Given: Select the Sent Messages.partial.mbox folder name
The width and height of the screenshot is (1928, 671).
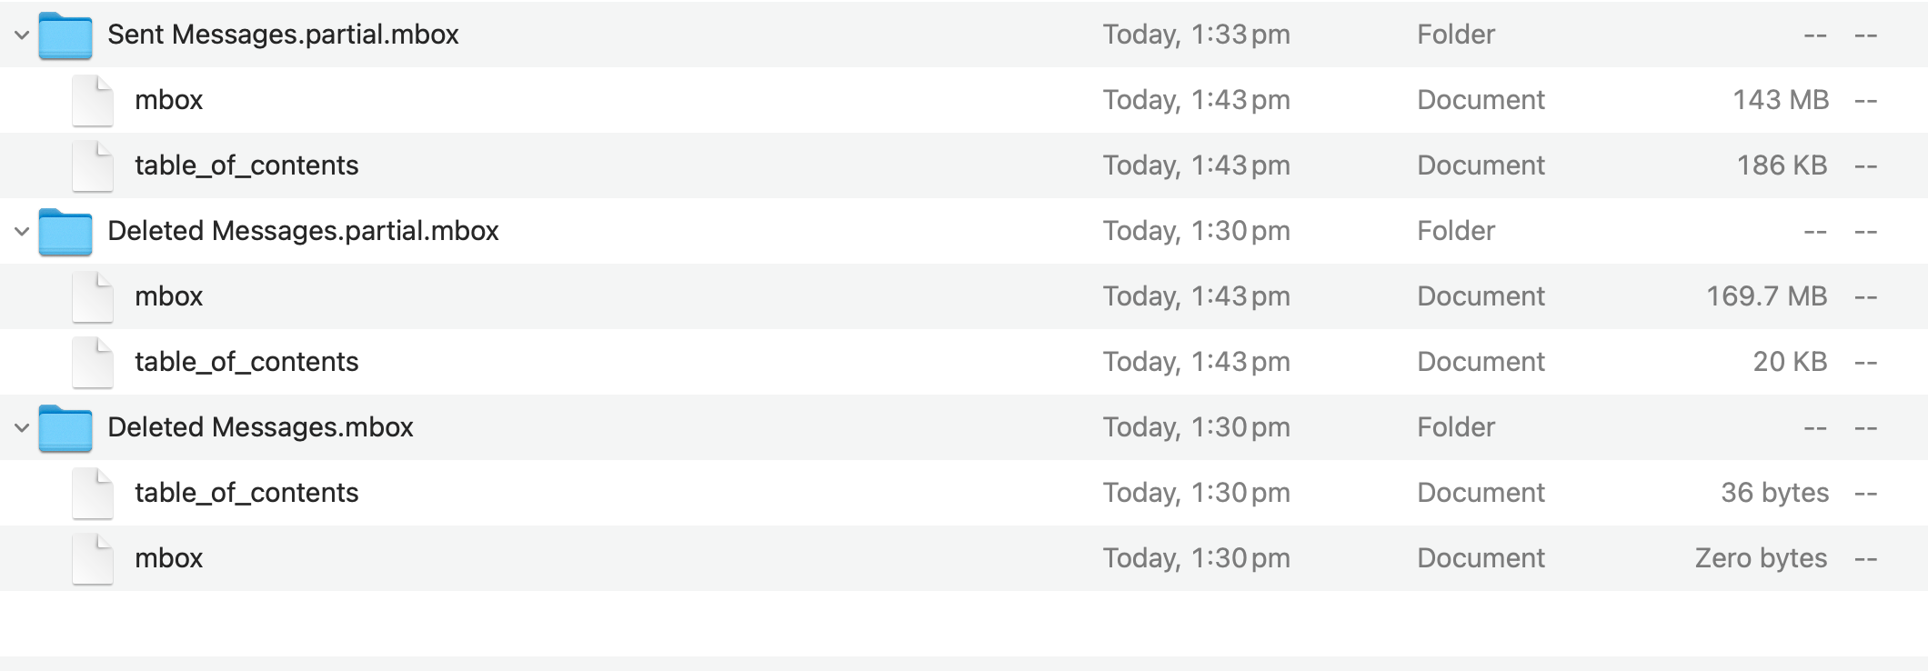Looking at the screenshot, I should (x=283, y=35).
